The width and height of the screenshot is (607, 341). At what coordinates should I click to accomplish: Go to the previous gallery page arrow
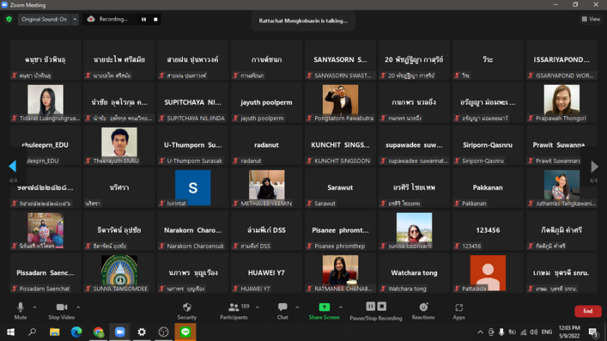(12, 166)
